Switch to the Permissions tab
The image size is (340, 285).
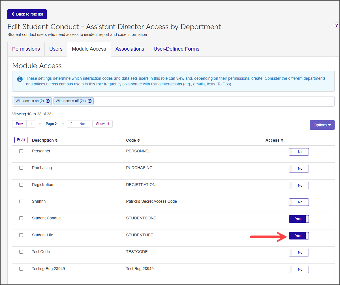click(x=26, y=49)
